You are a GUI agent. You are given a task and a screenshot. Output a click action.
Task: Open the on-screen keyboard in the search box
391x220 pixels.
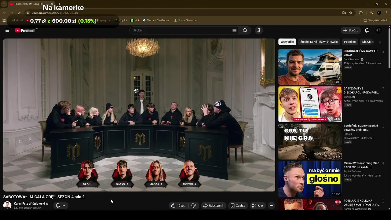[234, 30]
